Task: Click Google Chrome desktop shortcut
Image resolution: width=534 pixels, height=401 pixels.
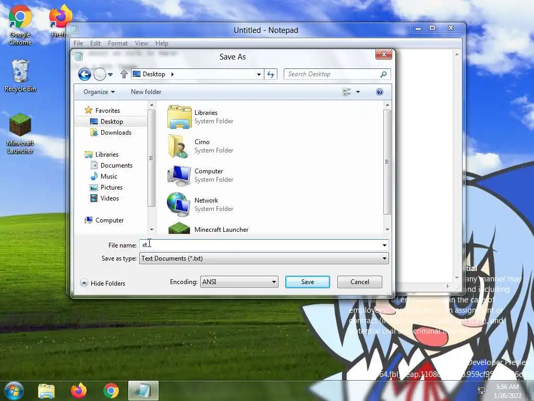Action: coord(20,25)
